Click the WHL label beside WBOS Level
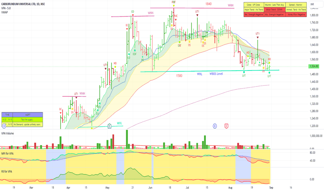This screenshot has height=191, width=324. pos(200,74)
